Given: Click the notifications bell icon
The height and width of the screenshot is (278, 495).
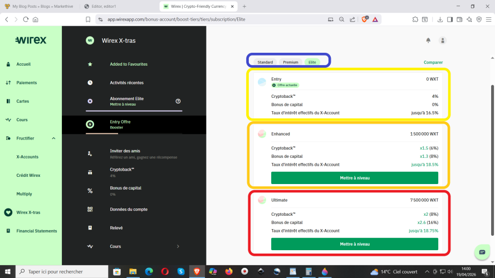Looking at the screenshot, I should (428, 40).
